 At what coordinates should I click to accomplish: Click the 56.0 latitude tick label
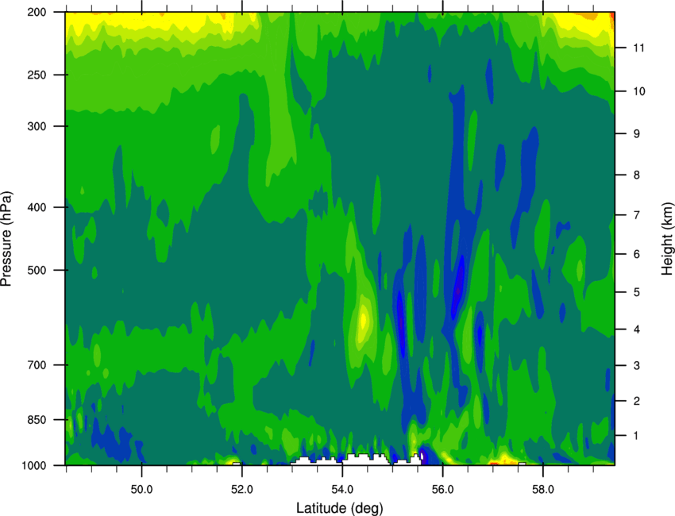click(x=442, y=490)
